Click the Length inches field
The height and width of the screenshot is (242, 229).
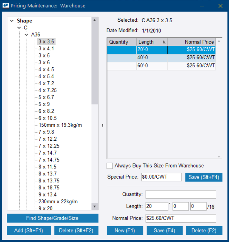(180, 206)
